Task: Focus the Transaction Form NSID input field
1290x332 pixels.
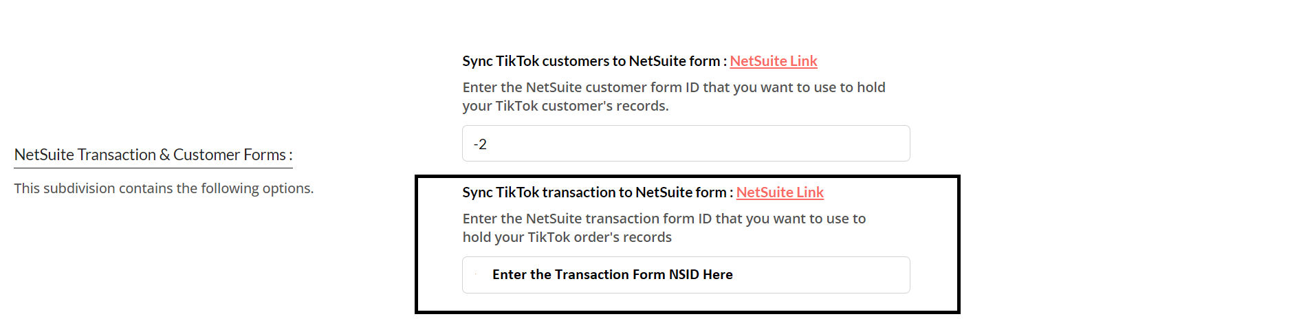Action: [686, 275]
